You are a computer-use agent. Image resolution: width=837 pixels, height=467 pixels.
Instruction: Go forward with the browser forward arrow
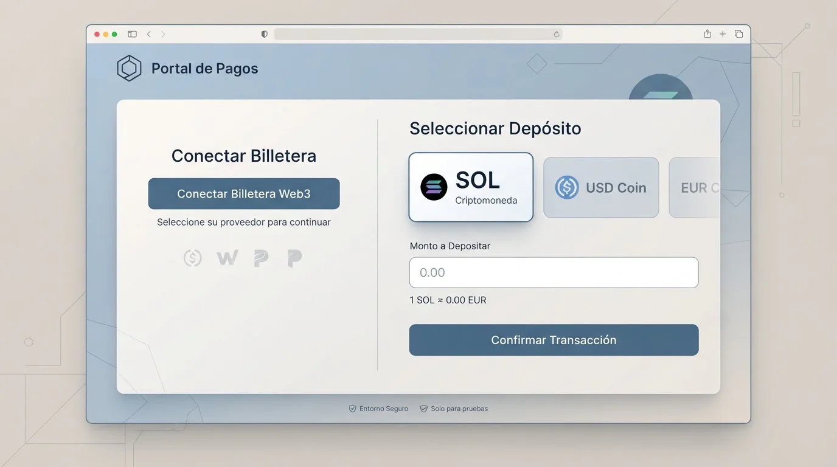coord(163,34)
